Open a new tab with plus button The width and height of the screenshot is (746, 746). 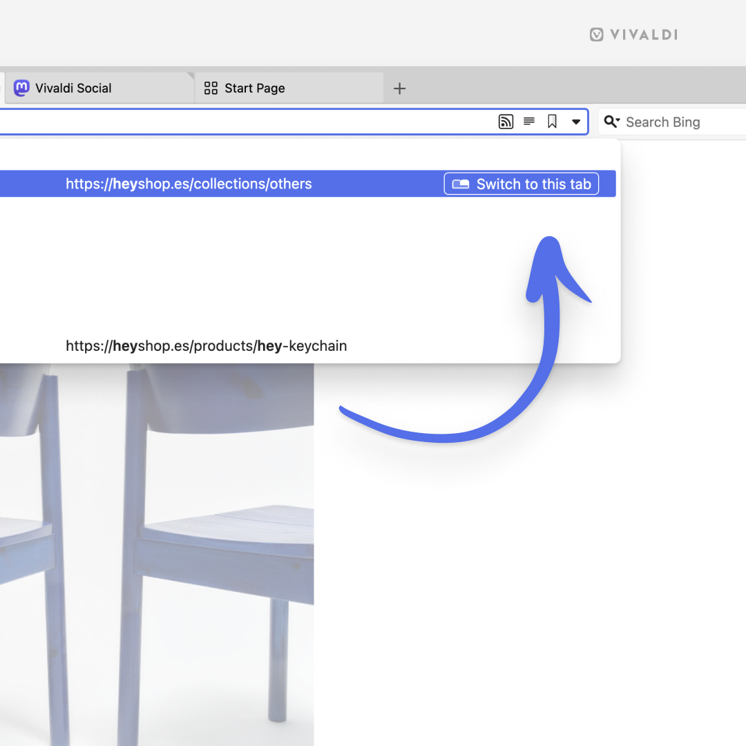tap(400, 88)
